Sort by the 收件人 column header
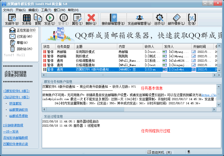Screen dimensions: 224x156 (153, 47)
